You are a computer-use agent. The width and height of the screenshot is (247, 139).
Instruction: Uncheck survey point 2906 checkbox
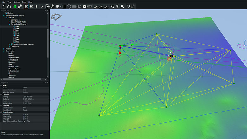[15, 29]
